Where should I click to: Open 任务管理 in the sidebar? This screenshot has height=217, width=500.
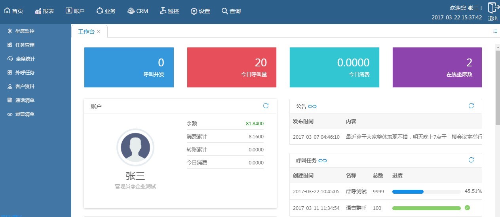pos(25,45)
